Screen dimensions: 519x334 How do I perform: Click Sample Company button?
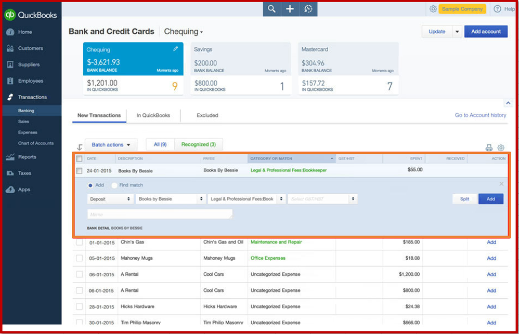pyautogui.click(x=462, y=9)
